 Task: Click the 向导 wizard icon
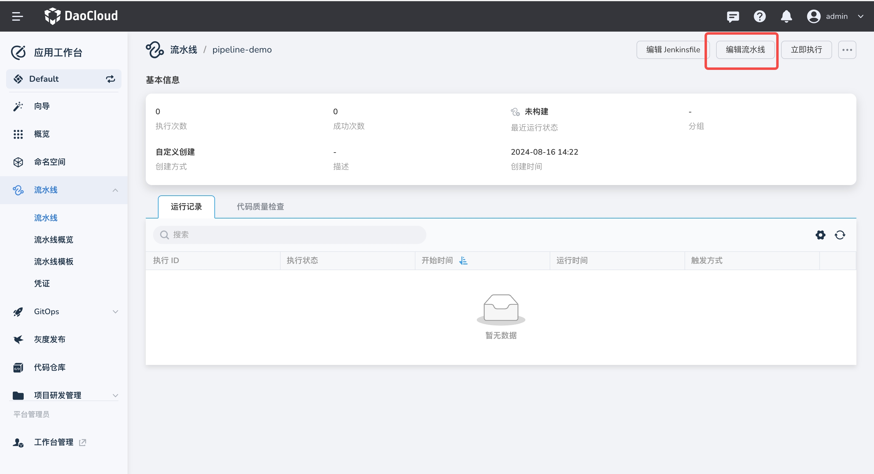18,106
